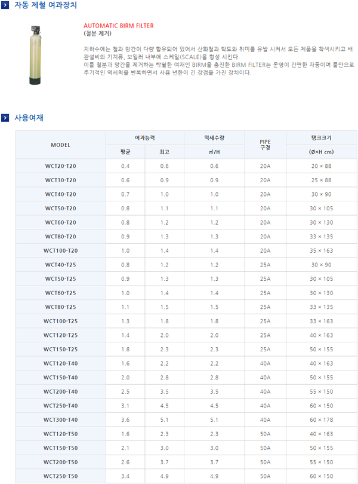This screenshot has height=484, width=358.
Task: Click the 탱크크기 column header
Action: (321, 138)
